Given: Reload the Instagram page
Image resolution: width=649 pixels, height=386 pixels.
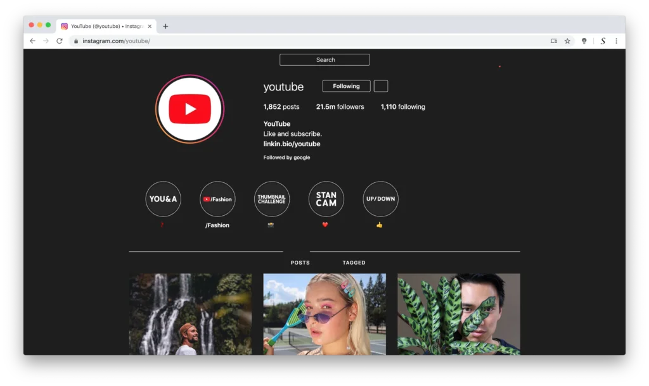Looking at the screenshot, I should click(60, 41).
